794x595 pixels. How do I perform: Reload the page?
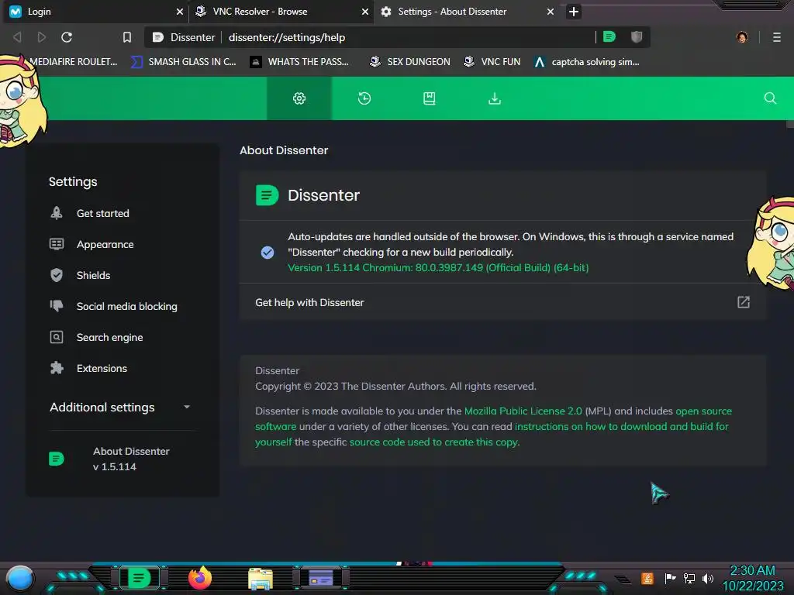point(67,37)
